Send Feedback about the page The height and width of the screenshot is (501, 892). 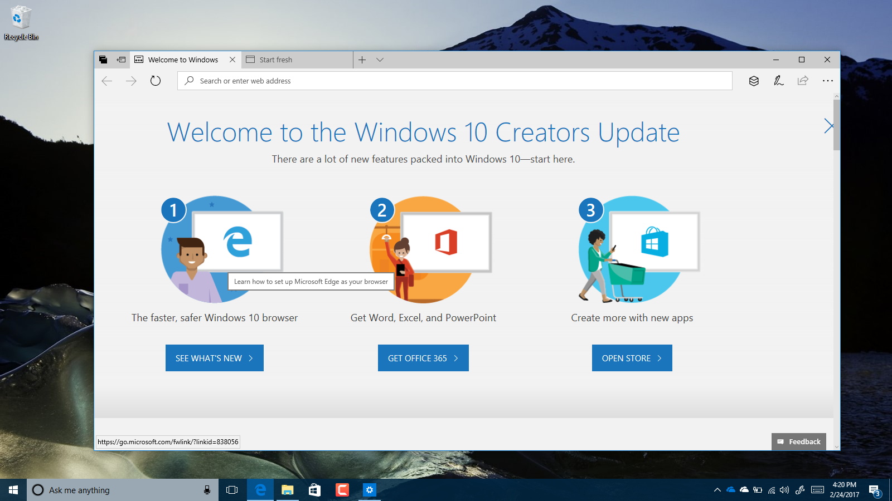[798, 441]
